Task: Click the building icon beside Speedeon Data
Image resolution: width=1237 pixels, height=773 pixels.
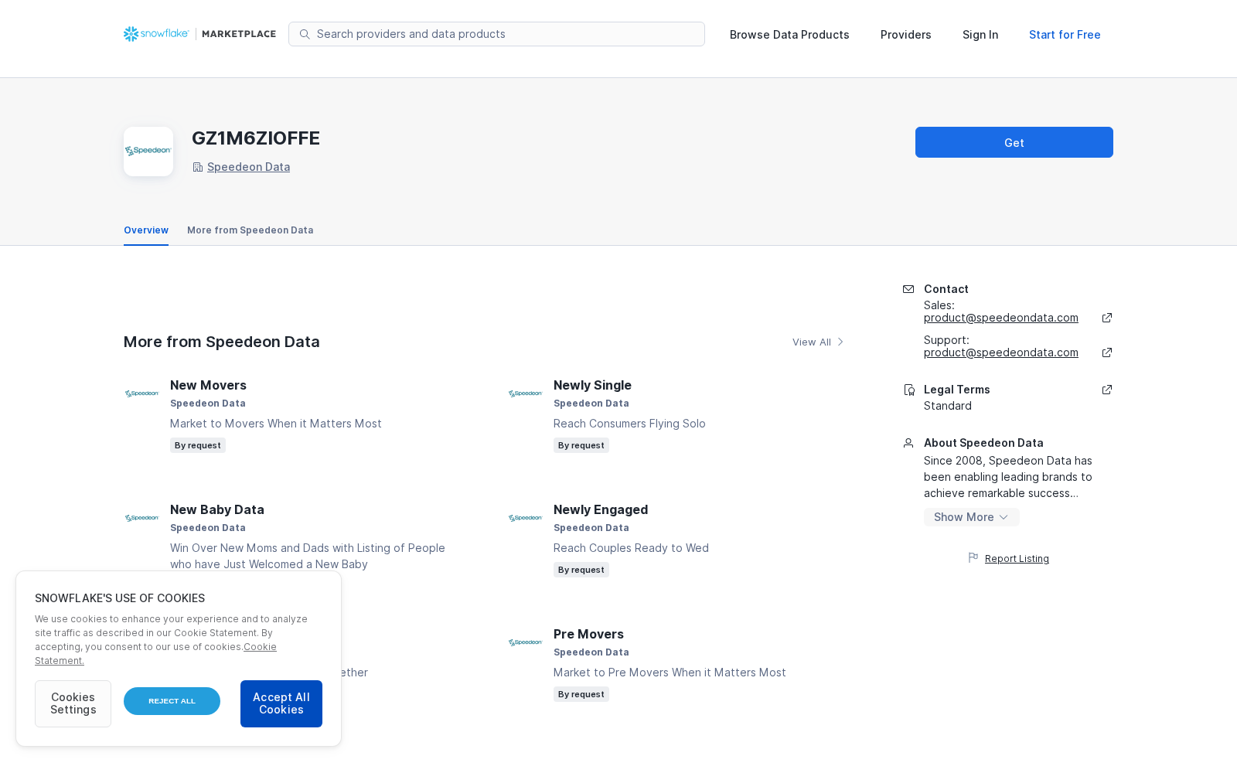Action: (x=198, y=167)
